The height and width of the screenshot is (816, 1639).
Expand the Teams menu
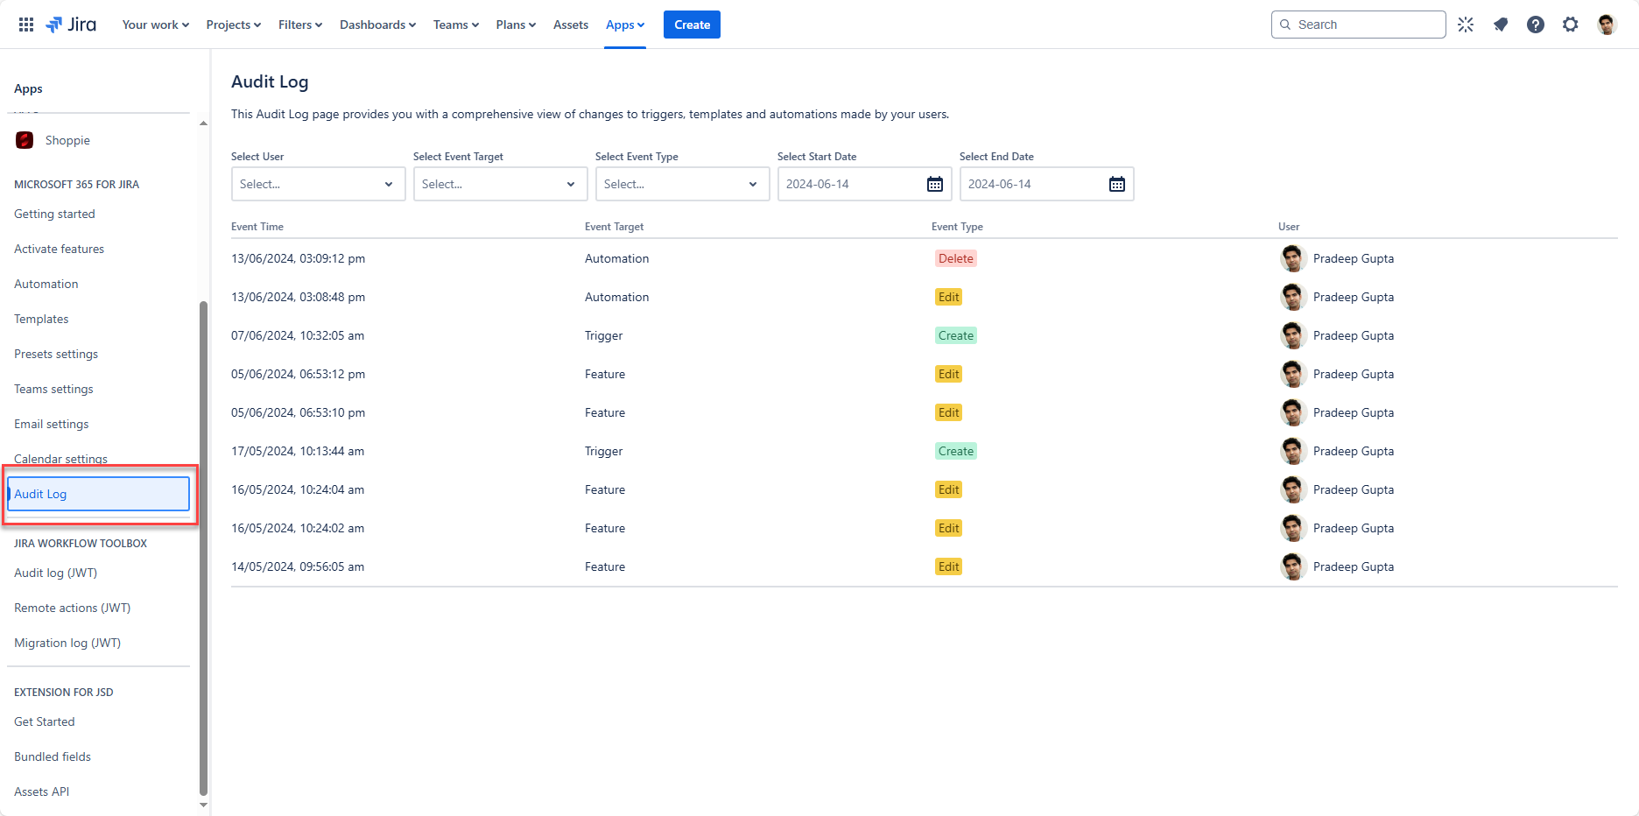point(456,25)
